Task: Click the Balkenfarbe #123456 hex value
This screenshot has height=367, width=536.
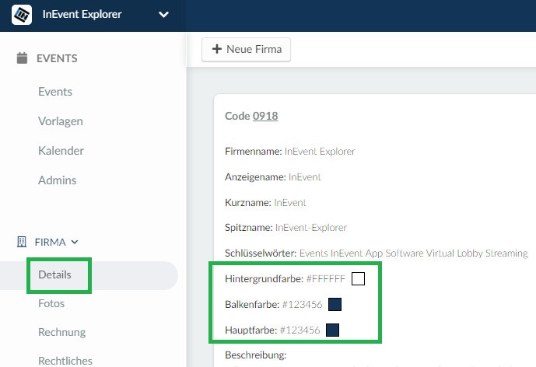Action: tap(302, 305)
